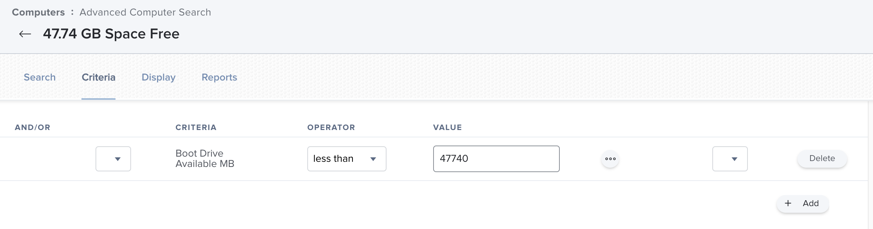The image size is (873, 229).
Task: Click the '47.74 GB Space Free' title
Action: (111, 34)
